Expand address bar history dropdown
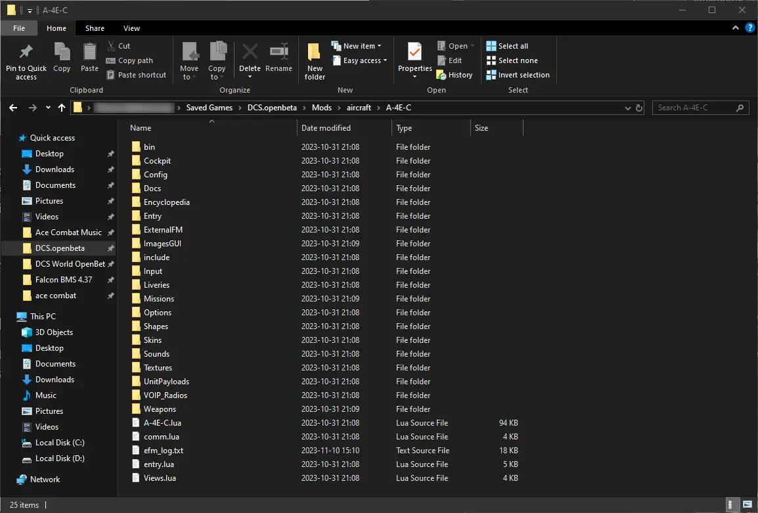The height and width of the screenshot is (513, 758). click(x=627, y=108)
